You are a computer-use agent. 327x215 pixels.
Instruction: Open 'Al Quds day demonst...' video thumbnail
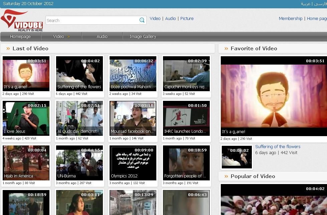79,118
